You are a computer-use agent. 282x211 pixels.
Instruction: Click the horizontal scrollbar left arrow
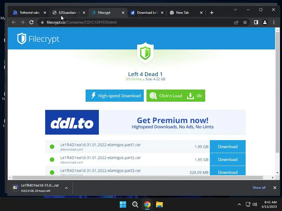[10, 178]
